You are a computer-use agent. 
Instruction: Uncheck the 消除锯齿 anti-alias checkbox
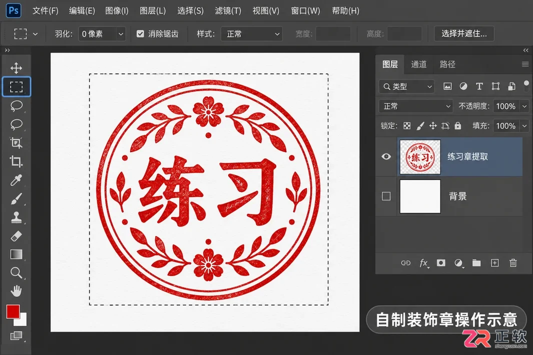click(x=141, y=33)
